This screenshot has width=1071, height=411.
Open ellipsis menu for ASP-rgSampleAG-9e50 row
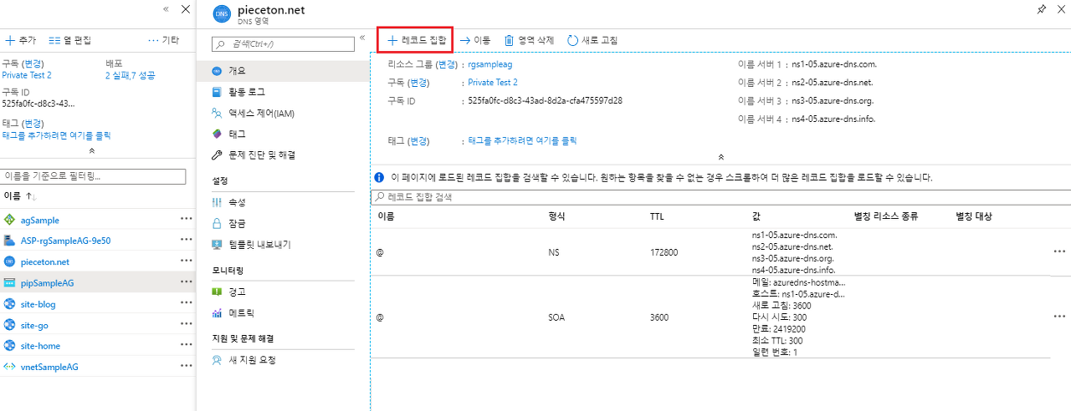pyautogui.click(x=186, y=241)
